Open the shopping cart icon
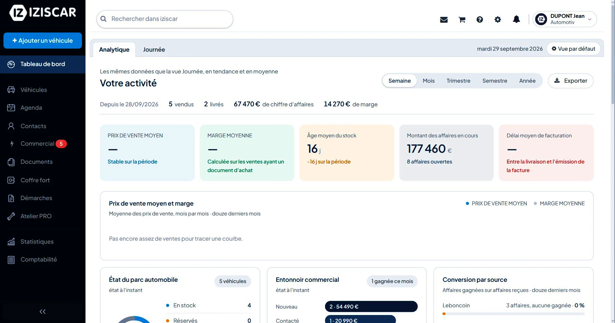Screen dimensions: 615x323 [x=462, y=20]
